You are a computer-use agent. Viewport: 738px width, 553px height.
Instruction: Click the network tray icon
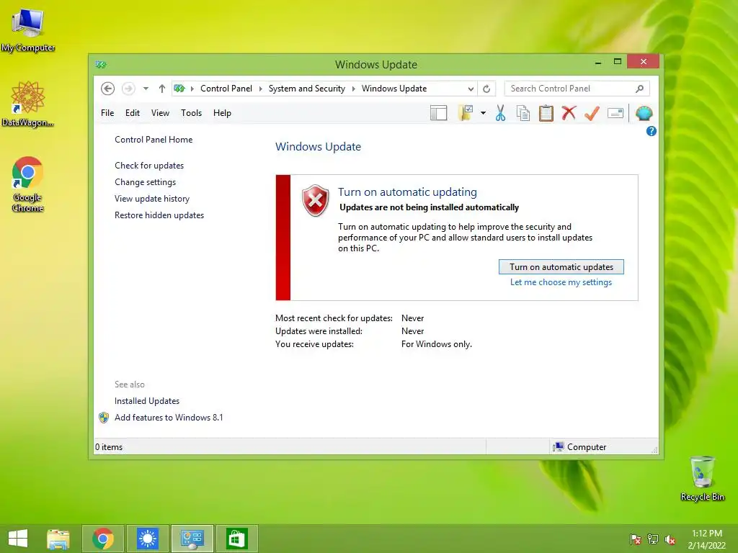653,539
